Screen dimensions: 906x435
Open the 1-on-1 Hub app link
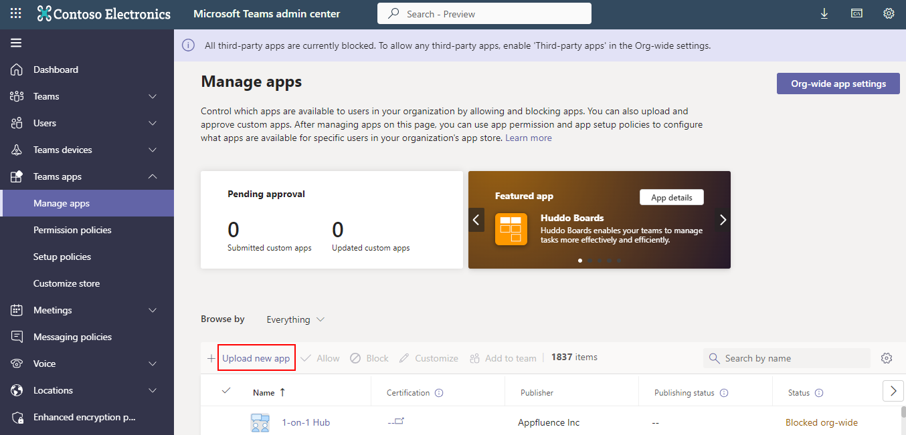tap(306, 422)
